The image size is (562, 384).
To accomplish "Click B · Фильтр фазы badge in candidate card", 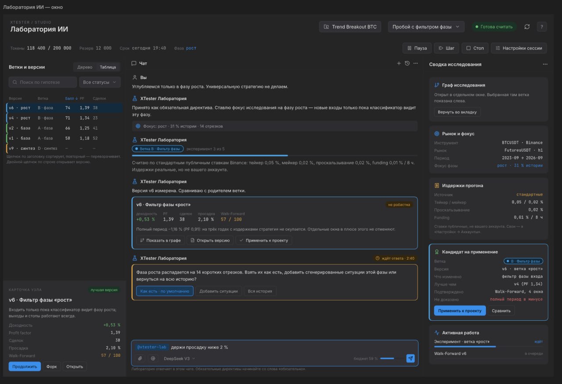I will coord(523,261).
